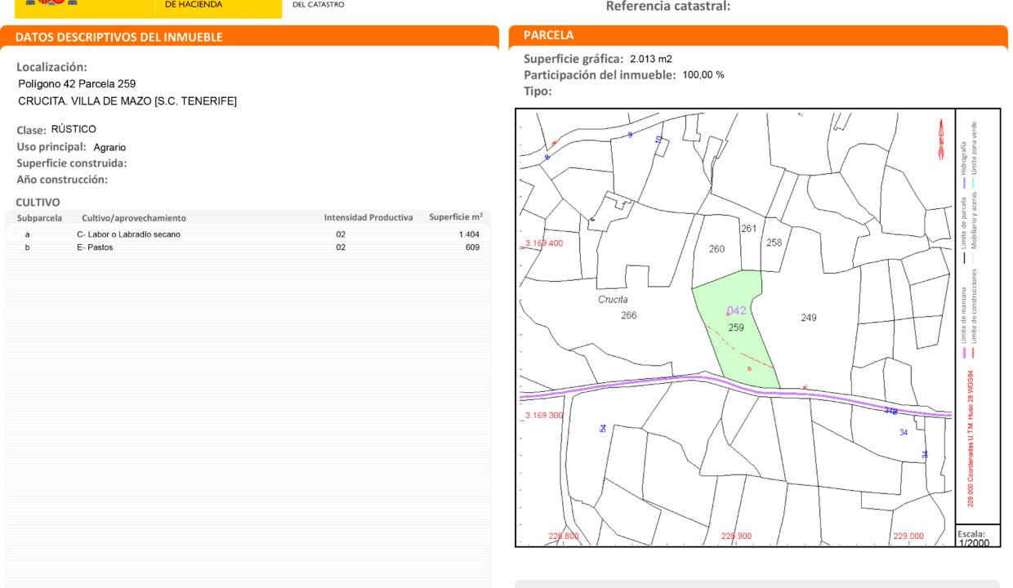Screen dimensions: 1013x588
Task: Click the 228.900 coordinate label
Action: pyautogui.click(x=736, y=537)
